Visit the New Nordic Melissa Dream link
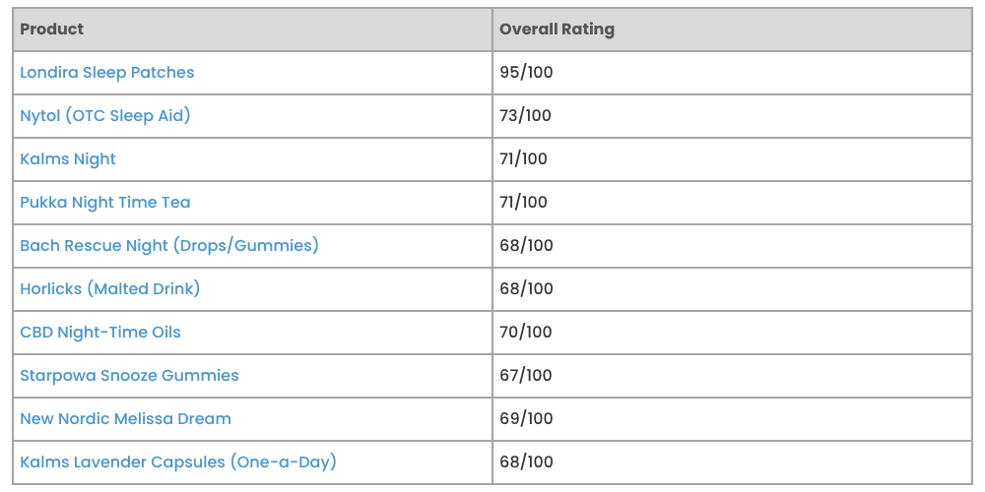 (126, 418)
